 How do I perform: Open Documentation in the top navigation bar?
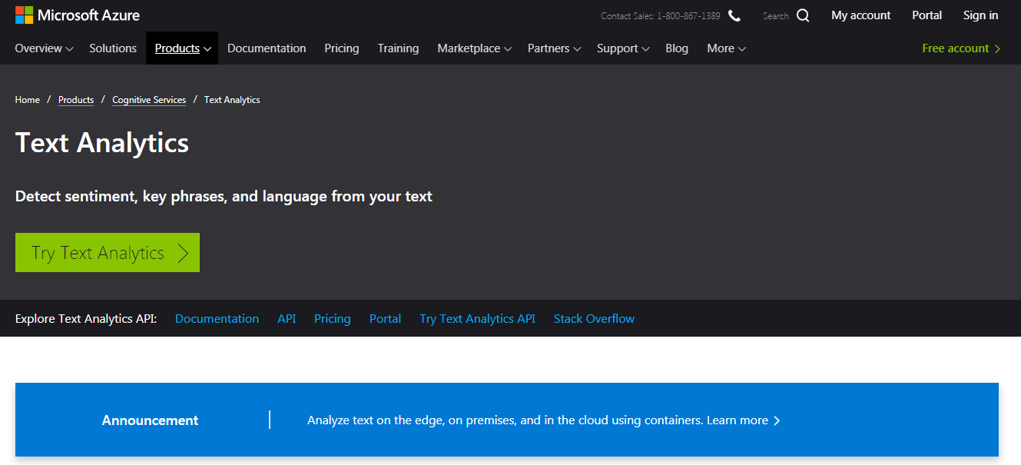[267, 48]
